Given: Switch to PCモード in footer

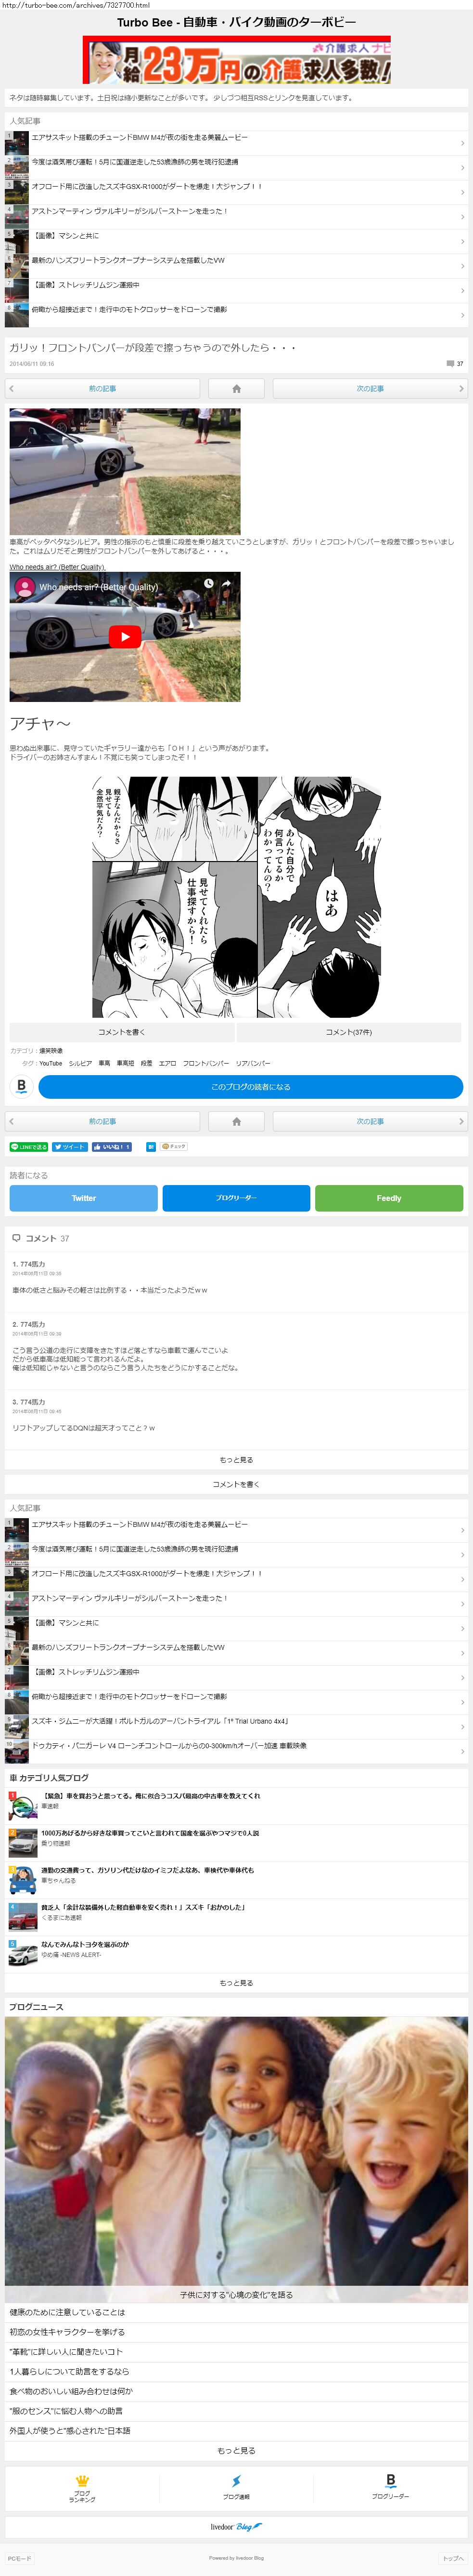Looking at the screenshot, I should (x=19, y=2558).
